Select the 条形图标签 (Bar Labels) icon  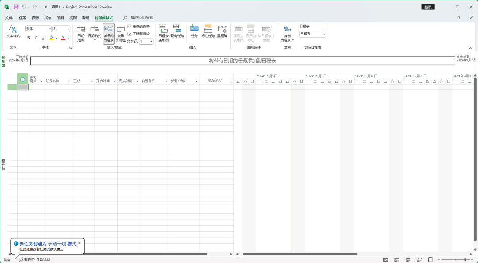(120, 33)
